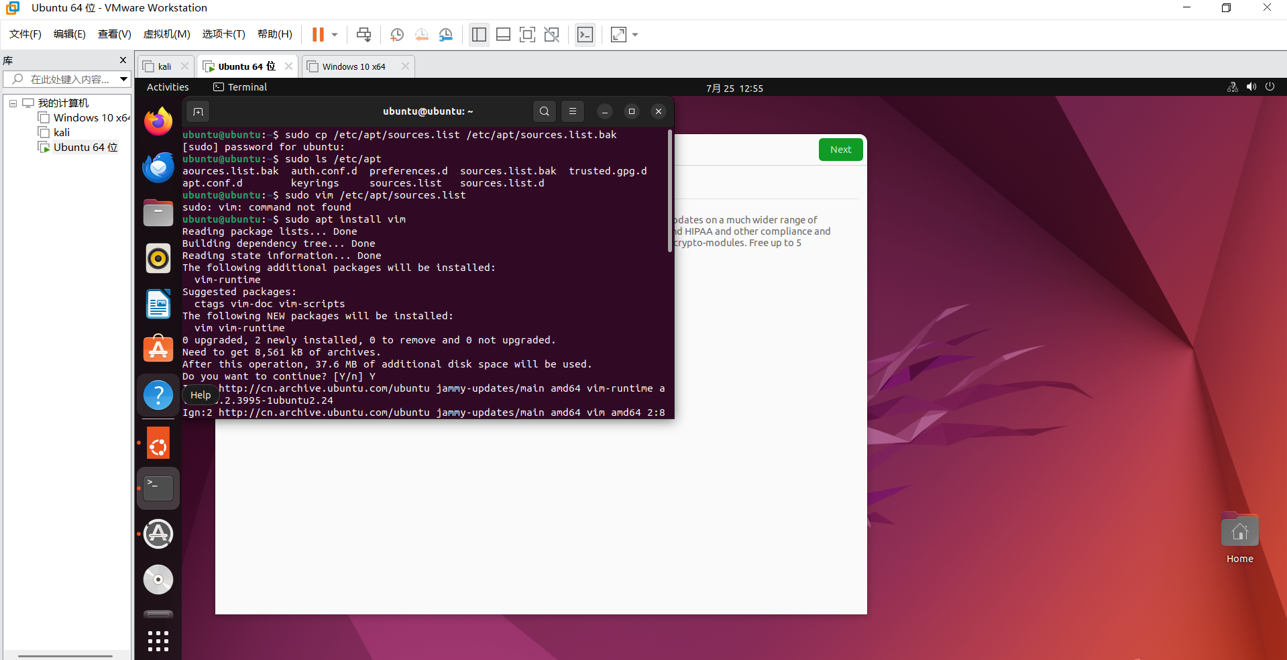The width and height of the screenshot is (1287, 660).
Task: Show the console view icon in toolbar
Action: tap(585, 34)
